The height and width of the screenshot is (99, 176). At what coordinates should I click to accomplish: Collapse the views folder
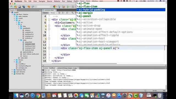click(19, 40)
